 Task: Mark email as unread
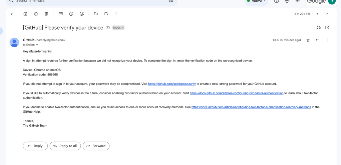(x=61, y=14)
